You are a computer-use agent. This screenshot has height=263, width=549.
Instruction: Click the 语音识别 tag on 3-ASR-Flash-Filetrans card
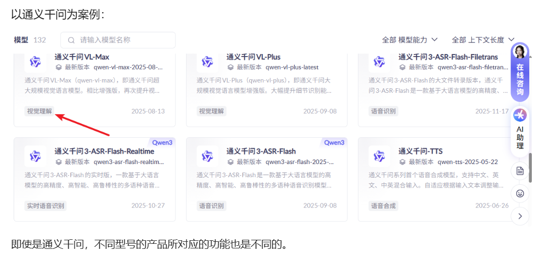pyautogui.click(x=383, y=112)
